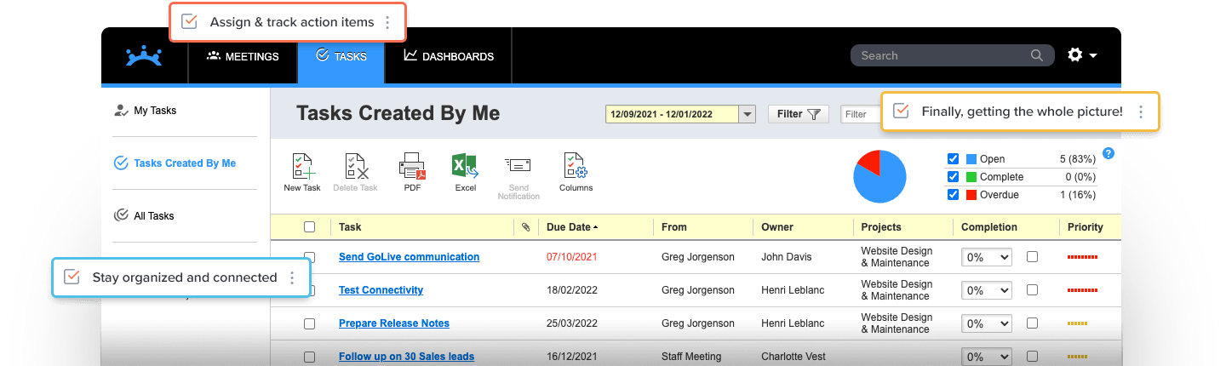Toggle the Complete status checkbox
Viewport: 1226px width, 366px height.
click(953, 177)
